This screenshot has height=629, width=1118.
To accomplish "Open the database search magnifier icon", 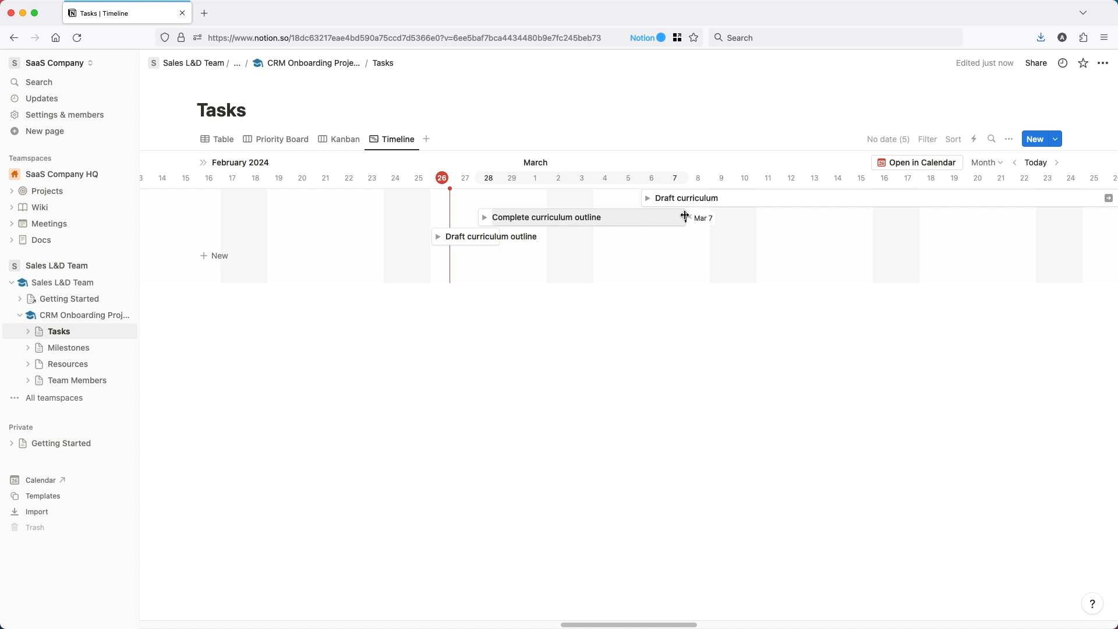I will (992, 139).
